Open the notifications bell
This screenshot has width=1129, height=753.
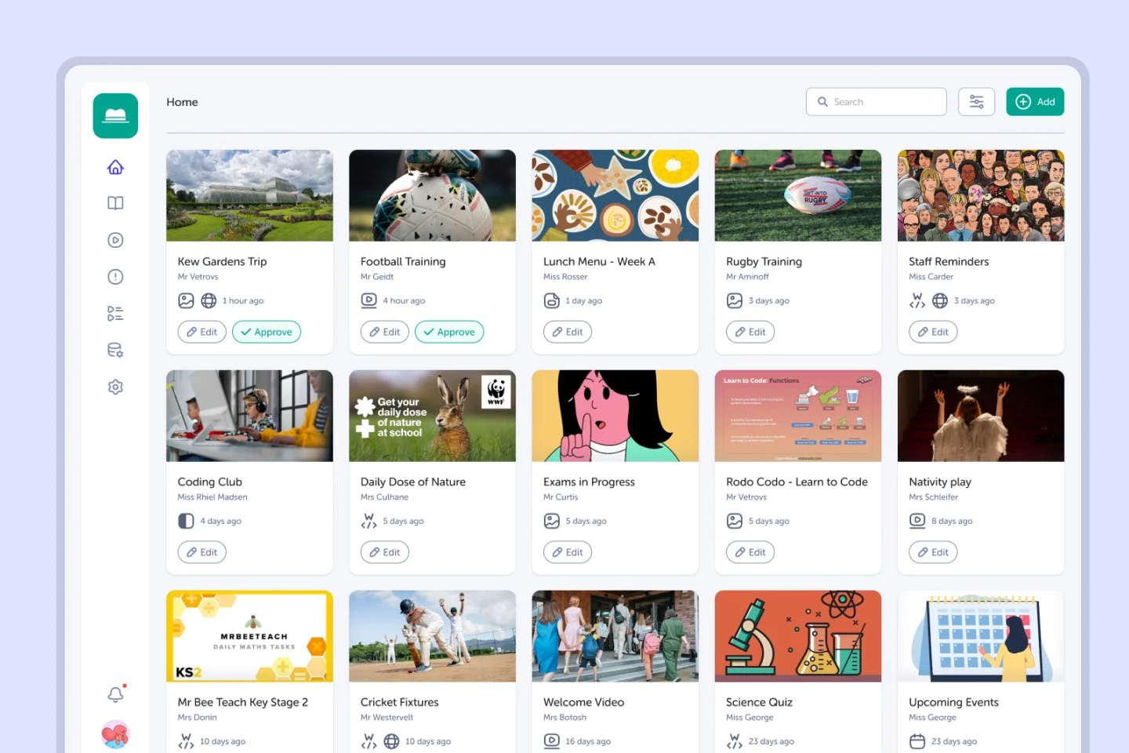pyautogui.click(x=115, y=694)
